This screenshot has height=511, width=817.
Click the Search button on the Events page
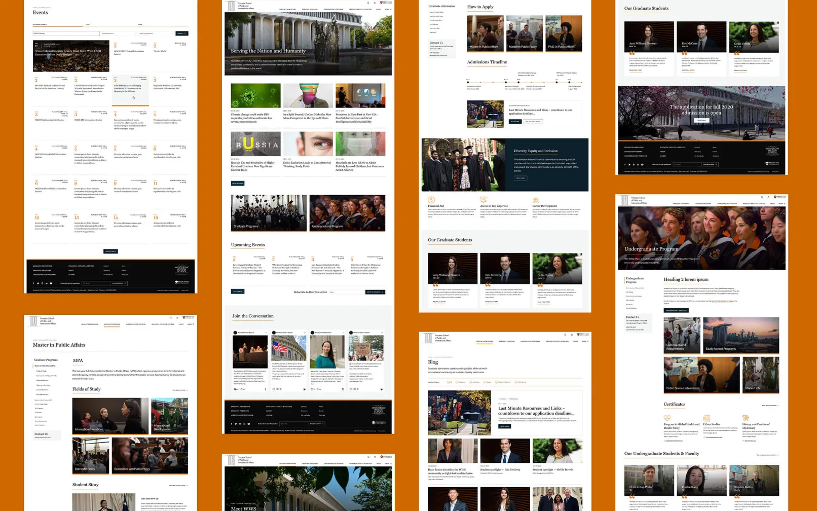[x=181, y=33]
